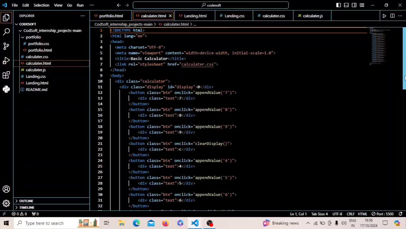Image resolution: width=406 pixels, height=229 pixels.
Task: Open README.md in the explorer
Action: pyautogui.click(x=51, y=89)
